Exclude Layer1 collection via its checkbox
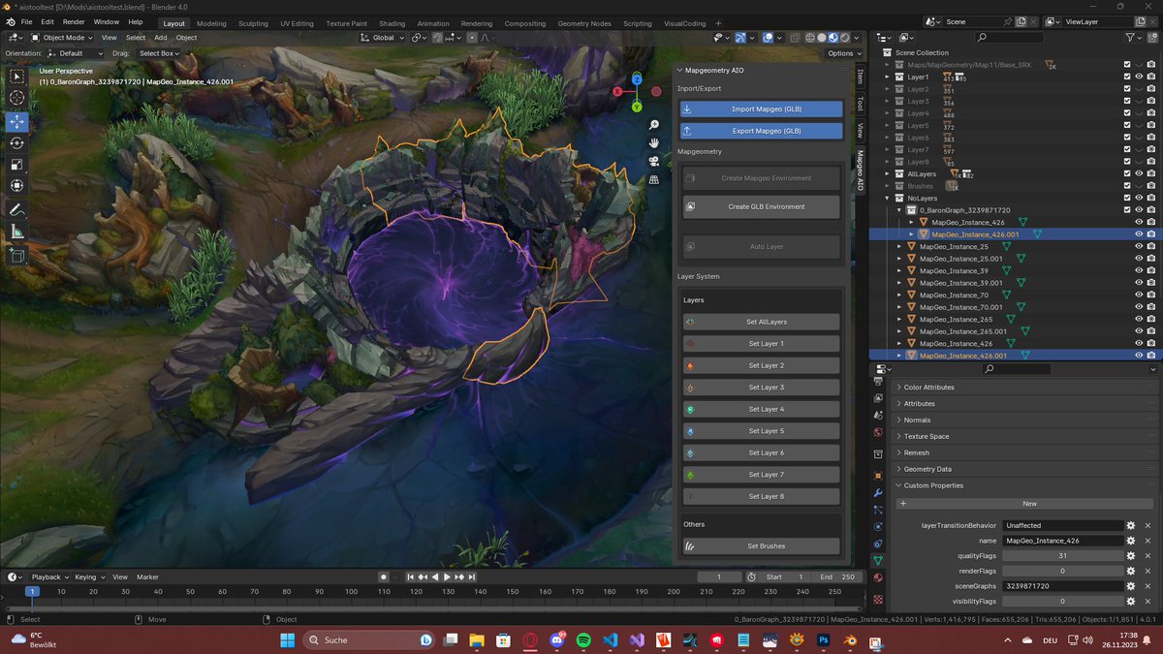The width and height of the screenshot is (1163, 654). [1126, 77]
